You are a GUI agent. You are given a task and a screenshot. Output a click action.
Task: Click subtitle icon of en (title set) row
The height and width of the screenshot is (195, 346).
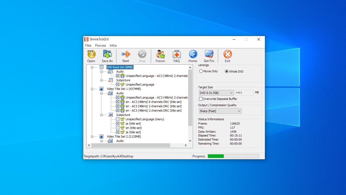coord(122,128)
